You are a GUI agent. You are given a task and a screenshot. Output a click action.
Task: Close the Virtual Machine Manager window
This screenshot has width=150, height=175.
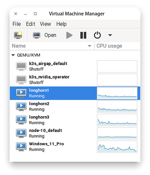[x=16, y=14]
